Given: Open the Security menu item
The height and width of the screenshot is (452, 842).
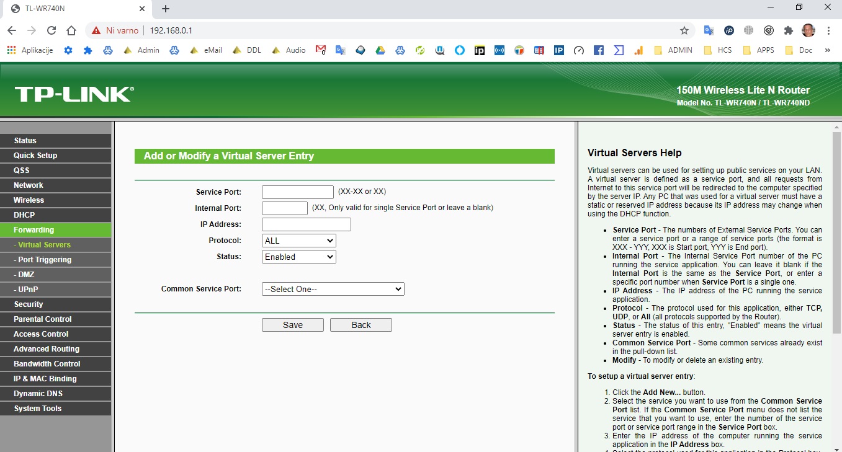Looking at the screenshot, I should (56, 304).
